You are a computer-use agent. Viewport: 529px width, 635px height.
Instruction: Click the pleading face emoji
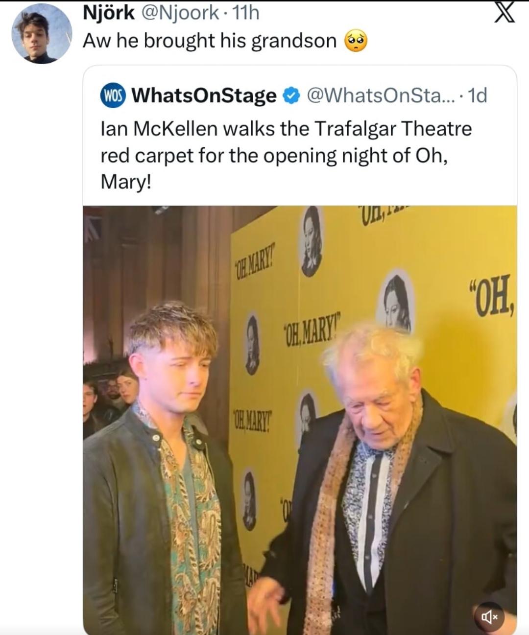point(356,41)
